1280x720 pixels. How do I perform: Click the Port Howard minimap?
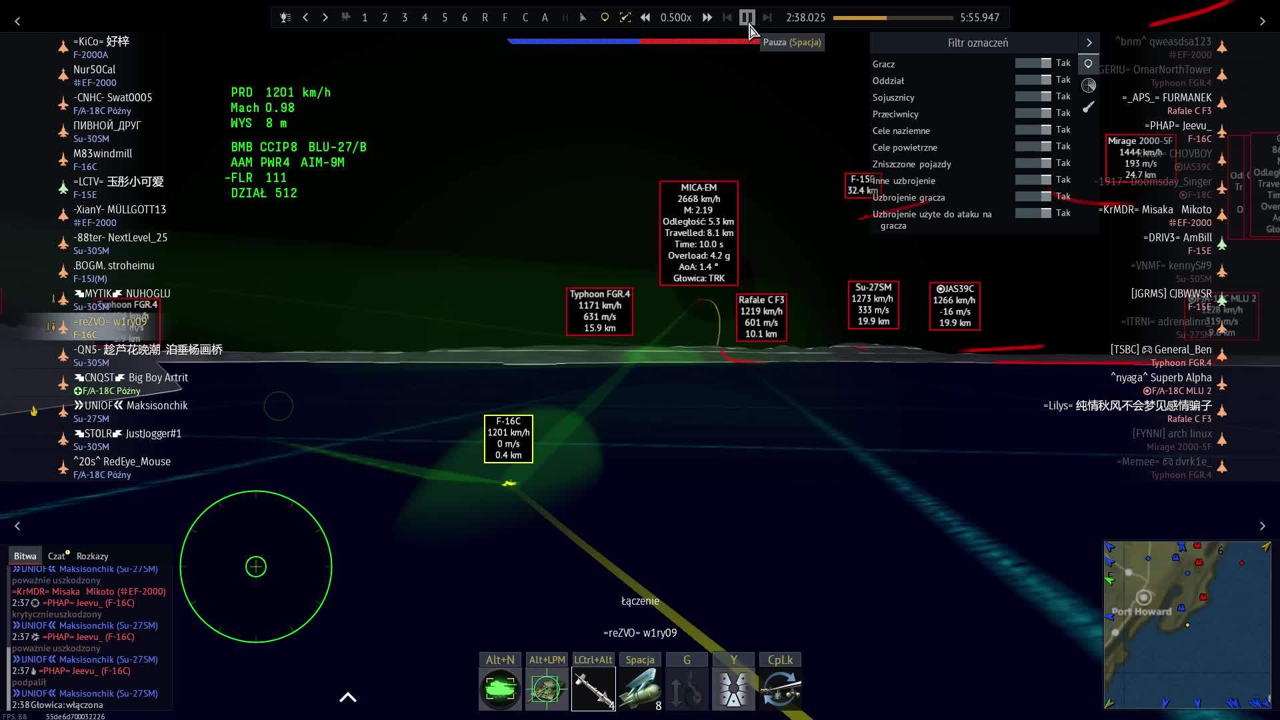click(x=1187, y=625)
